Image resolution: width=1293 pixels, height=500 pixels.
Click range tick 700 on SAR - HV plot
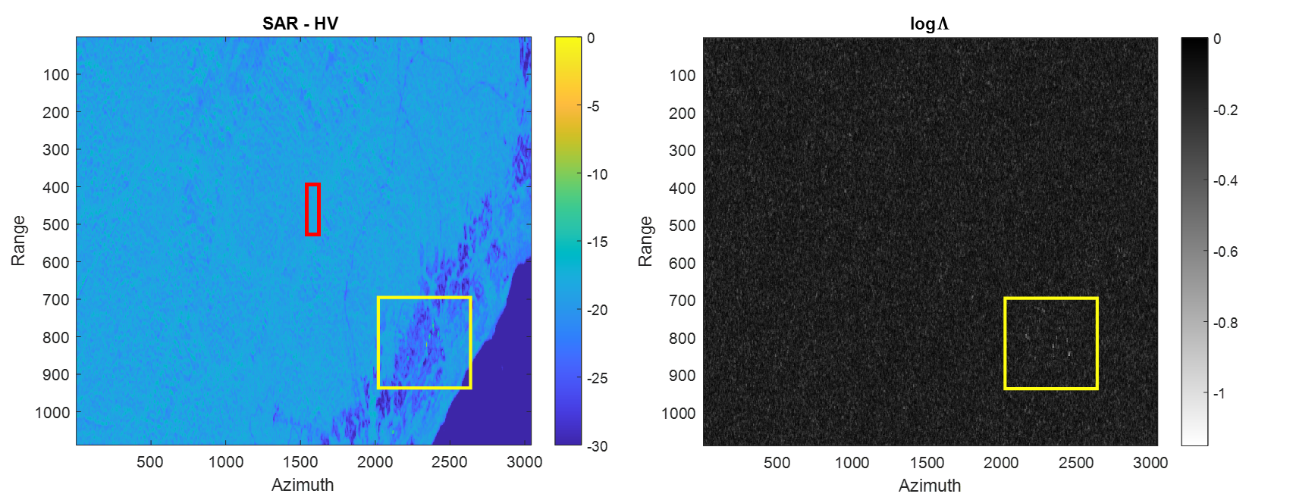56,300
